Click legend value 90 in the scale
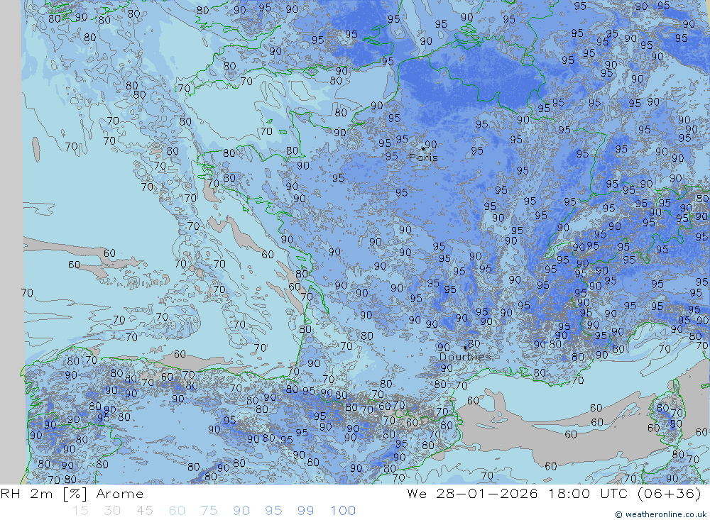This screenshot has width=710, height=520. click(x=241, y=511)
